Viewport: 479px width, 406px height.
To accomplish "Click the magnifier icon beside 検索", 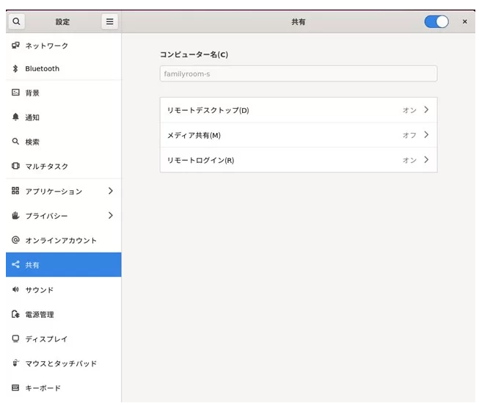I will pos(15,141).
